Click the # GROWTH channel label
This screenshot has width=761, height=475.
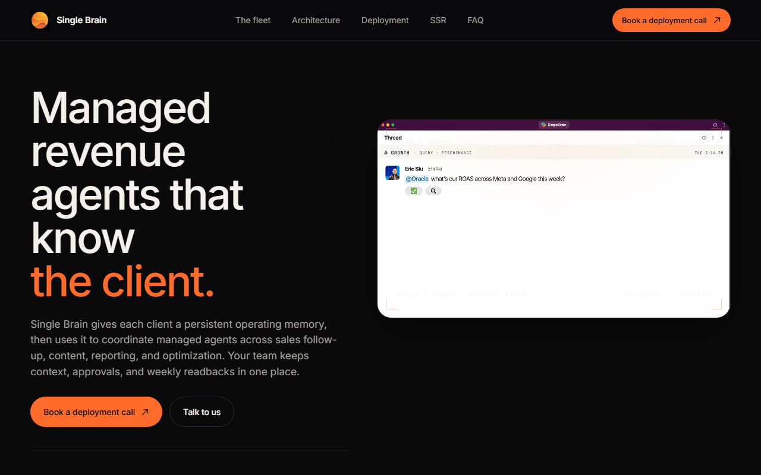[397, 153]
